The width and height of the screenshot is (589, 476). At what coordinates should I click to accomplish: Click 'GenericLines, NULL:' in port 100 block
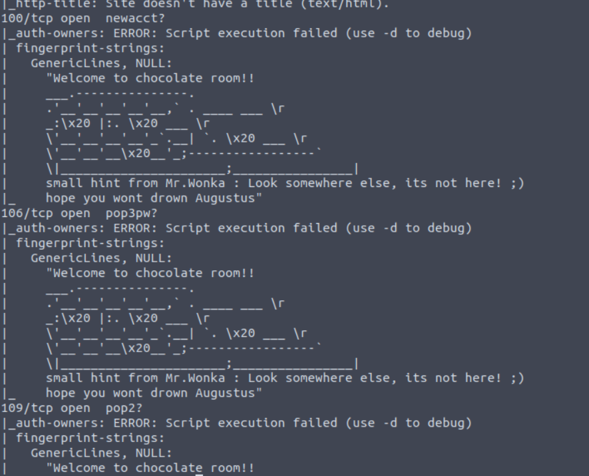coord(101,63)
